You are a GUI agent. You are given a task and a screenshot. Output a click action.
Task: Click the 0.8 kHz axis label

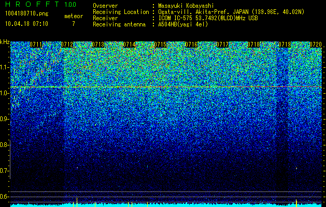pos(4,145)
